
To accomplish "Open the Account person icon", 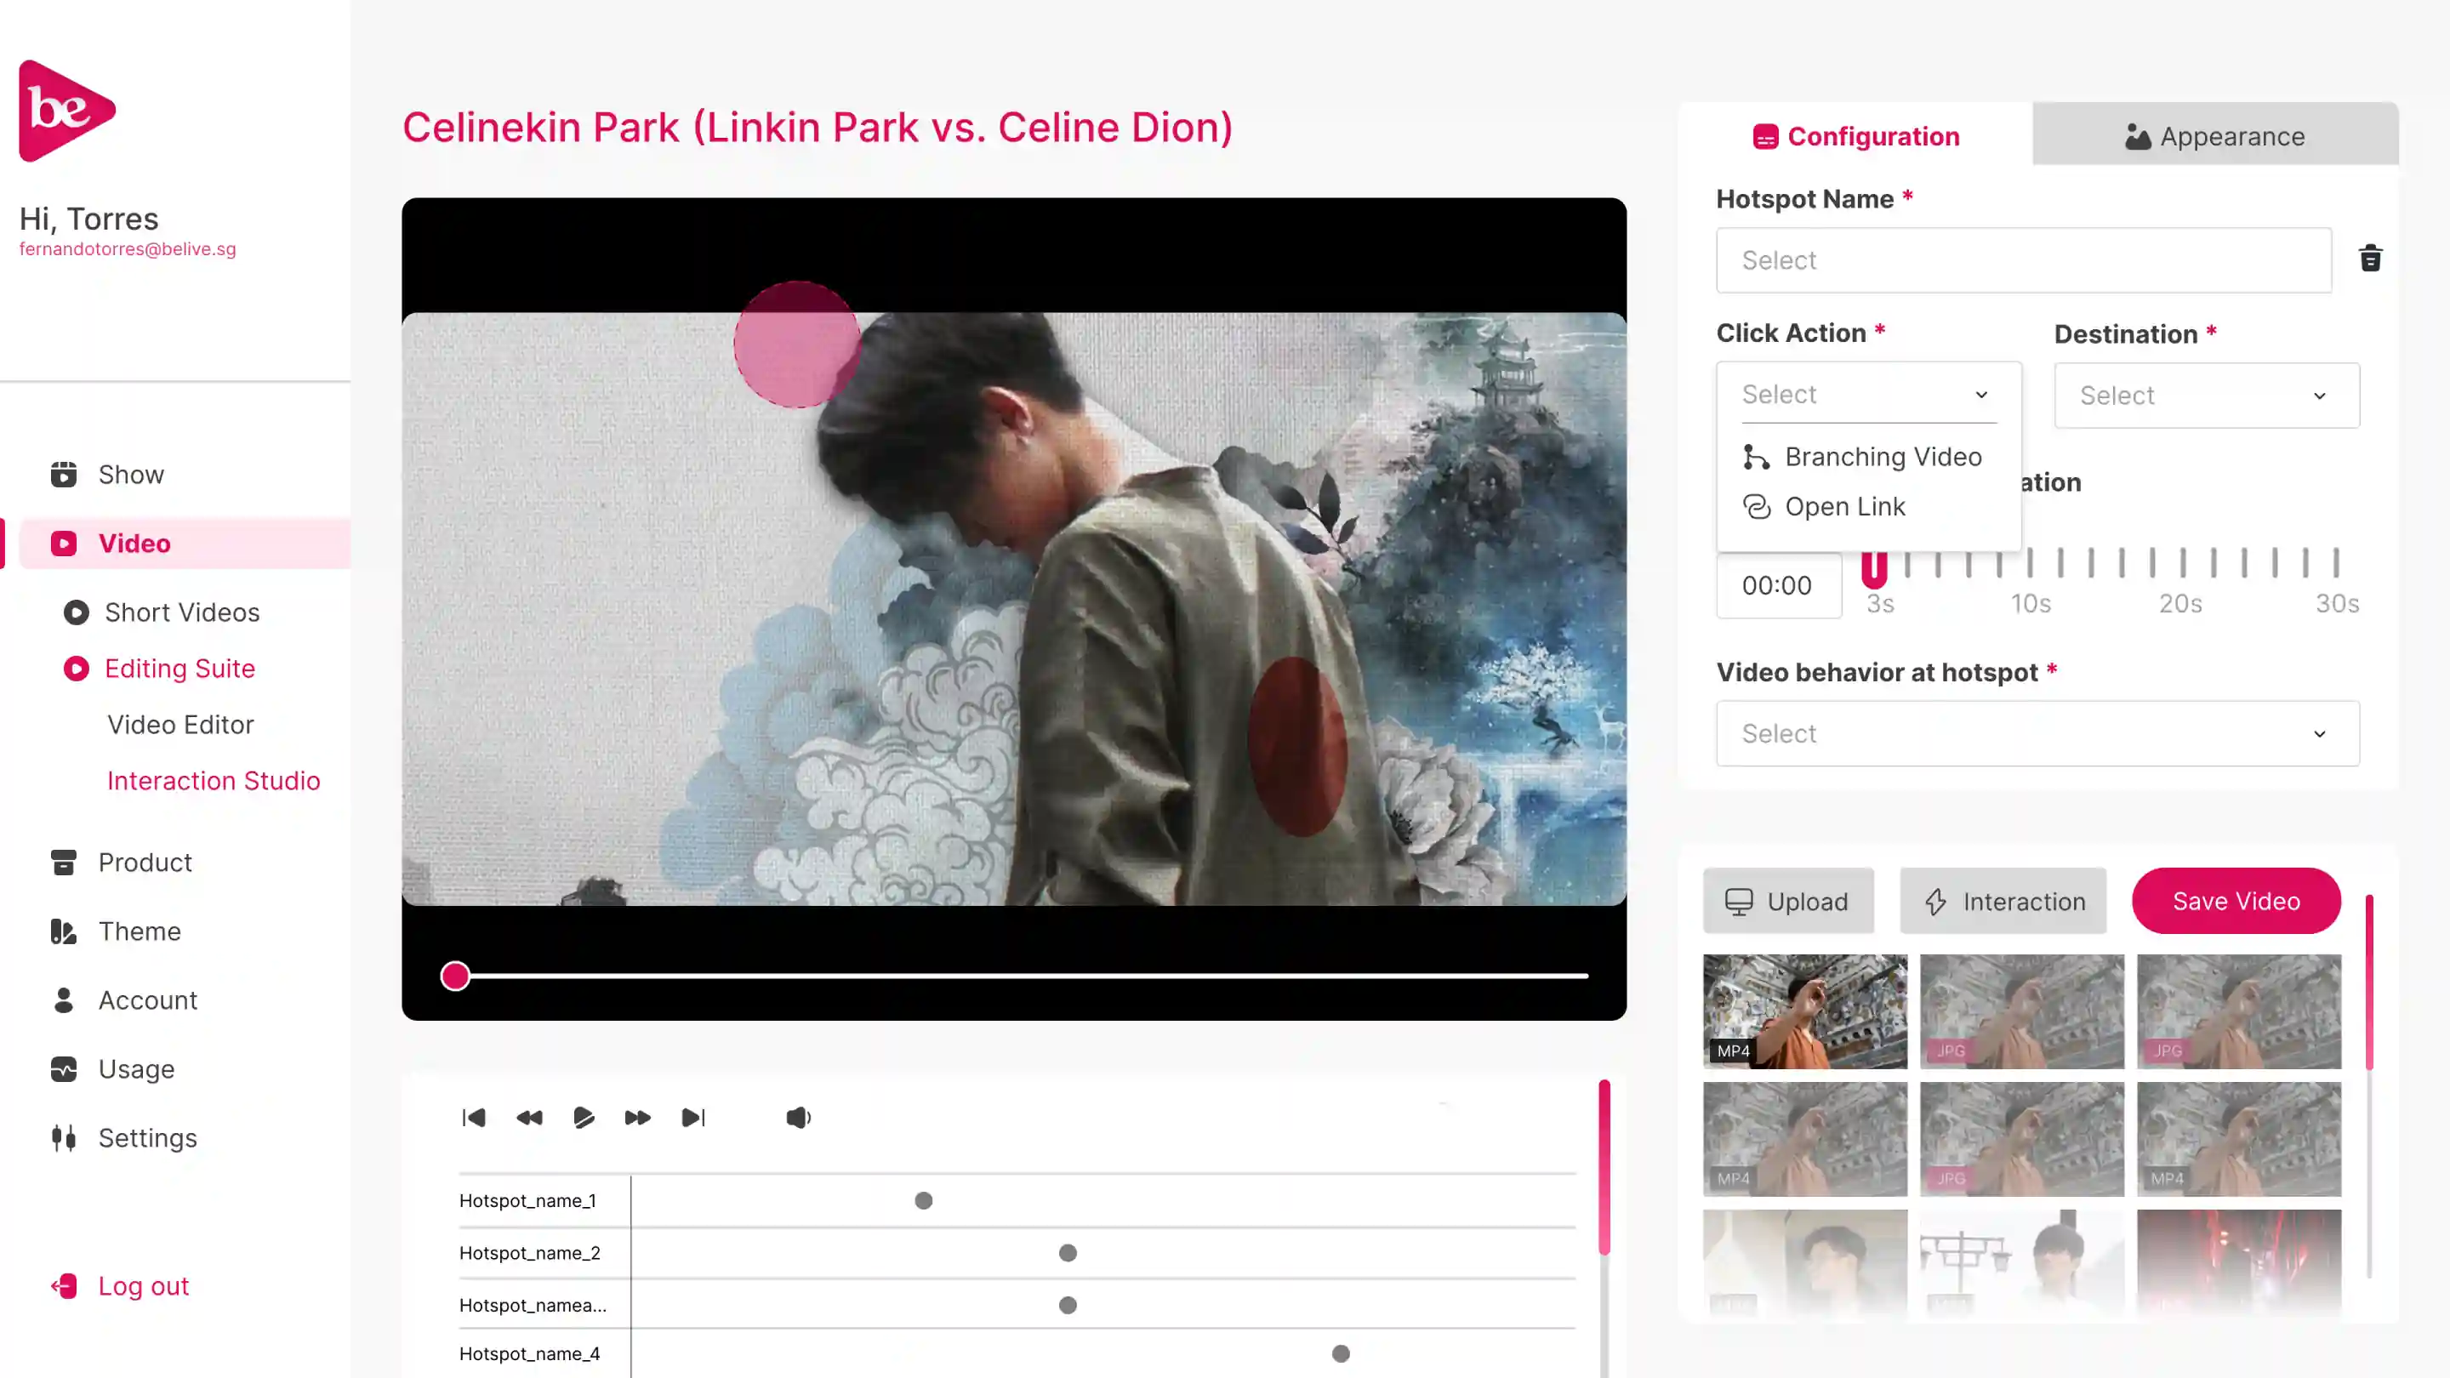I will pyautogui.click(x=64, y=999).
